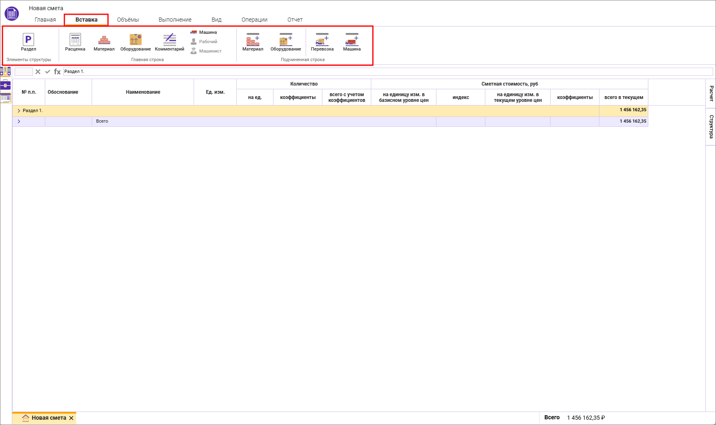The width and height of the screenshot is (716, 425).
Task: Insert Оборудование in the Подчиненная строка group
Action: (286, 42)
